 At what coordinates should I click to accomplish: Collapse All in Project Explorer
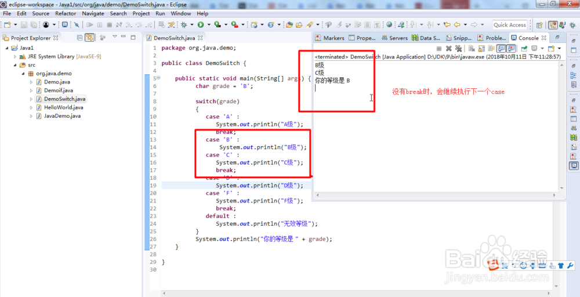pos(79,37)
